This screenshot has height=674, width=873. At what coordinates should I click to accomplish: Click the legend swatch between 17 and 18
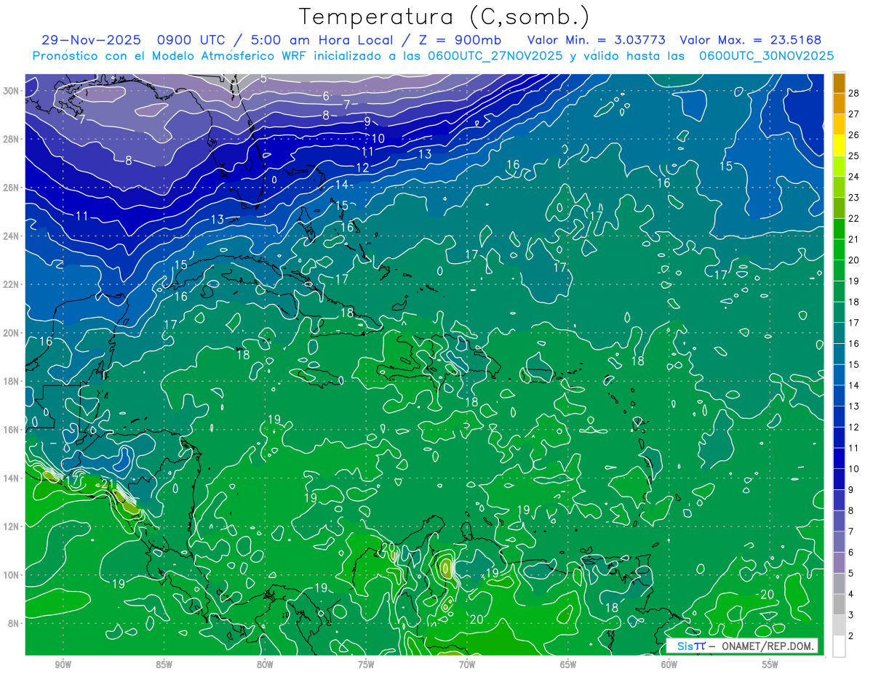pos(839,312)
